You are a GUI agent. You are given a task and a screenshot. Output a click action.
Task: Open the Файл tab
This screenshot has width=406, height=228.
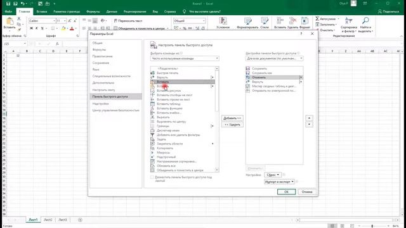[8, 11]
